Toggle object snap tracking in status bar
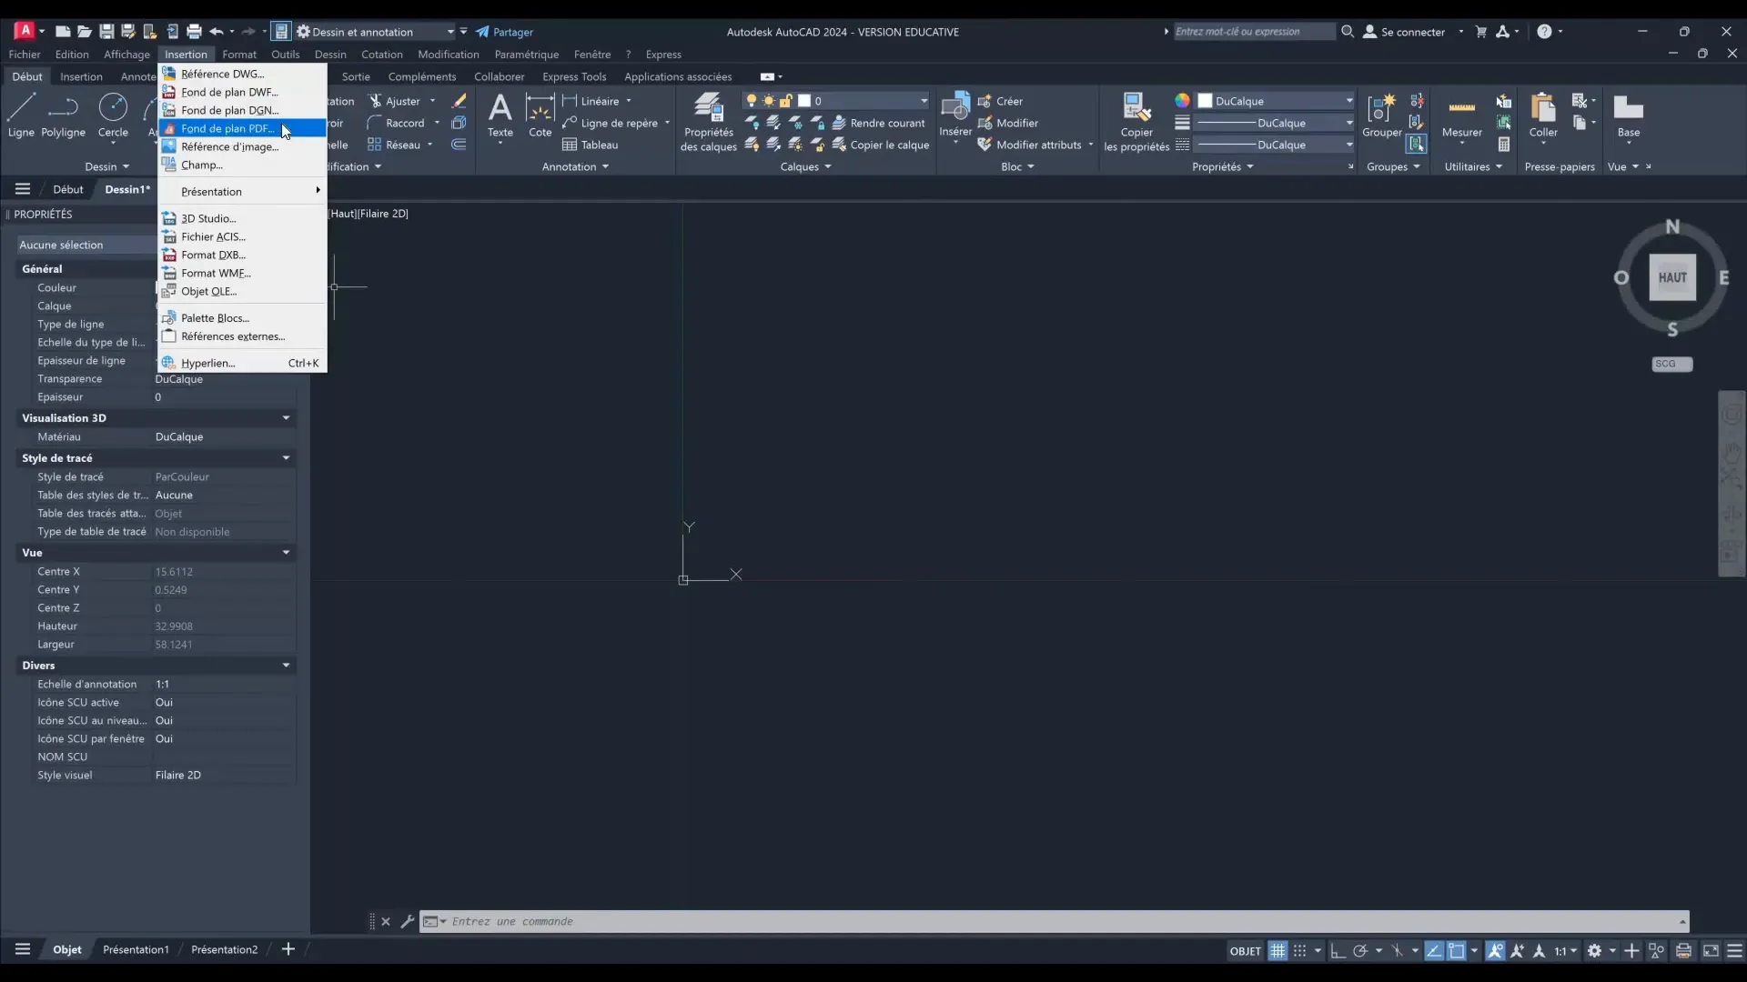This screenshot has width=1747, height=982. point(1433,951)
